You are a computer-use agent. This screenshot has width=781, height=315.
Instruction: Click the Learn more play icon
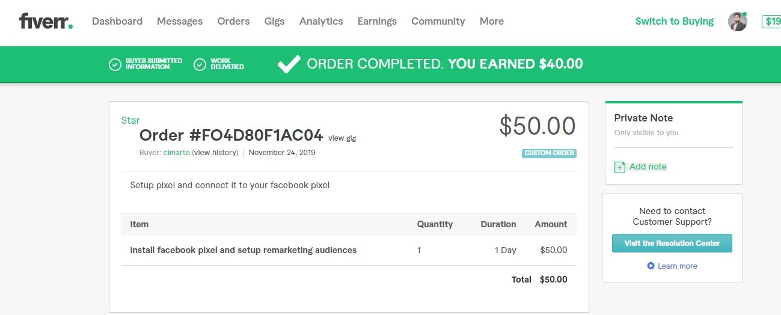(651, 266)
